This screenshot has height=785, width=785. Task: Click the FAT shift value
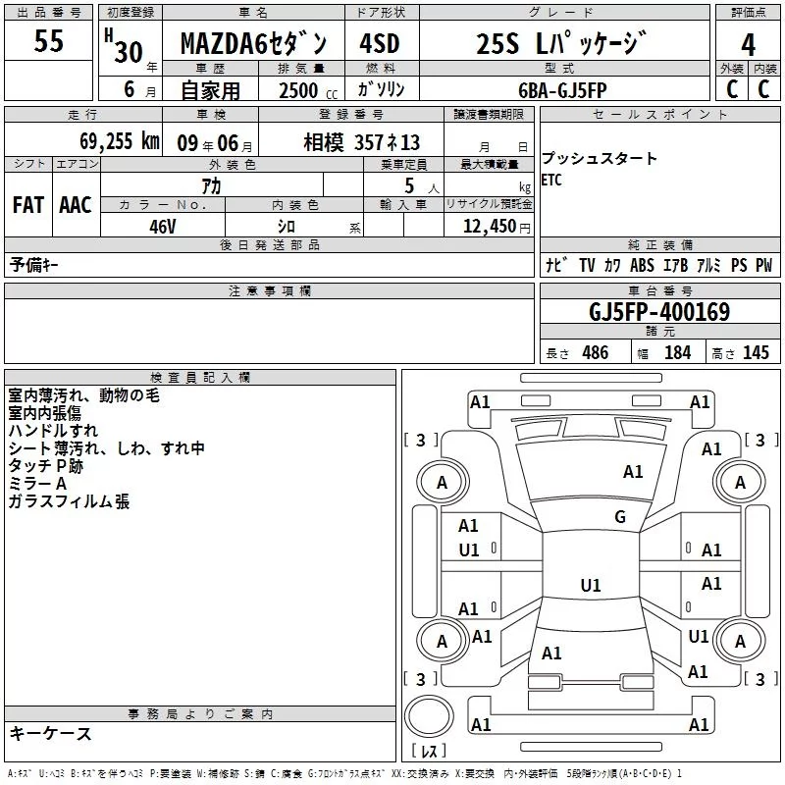tap(28, 205)
